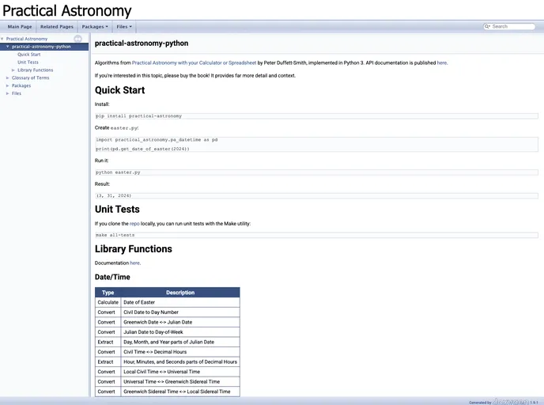
Task: Click the doxygen logo in footer
Action: tap(510, 402)
